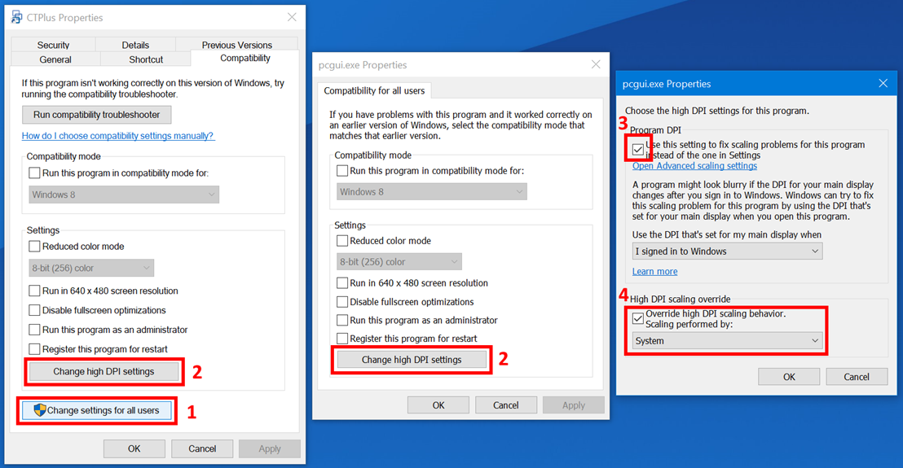Image resolution: width=903 pixels, height=468 pixels.
Task: Close the middle pcgui.exe Properties window
Action: click(596, 64)
